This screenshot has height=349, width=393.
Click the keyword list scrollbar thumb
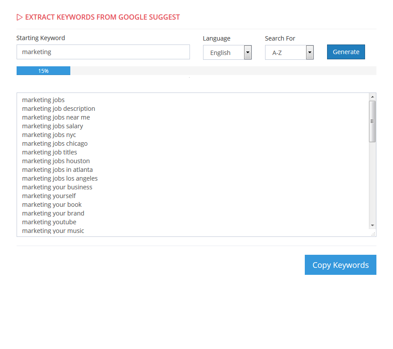372,121
